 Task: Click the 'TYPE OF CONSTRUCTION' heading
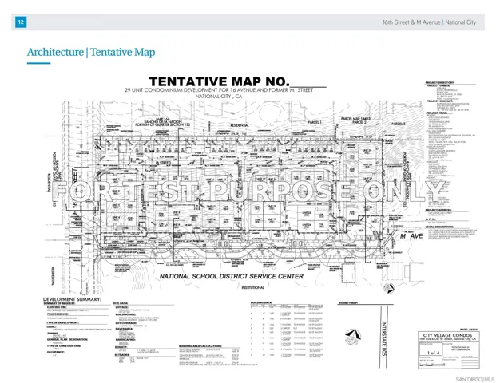coord(64,345)
